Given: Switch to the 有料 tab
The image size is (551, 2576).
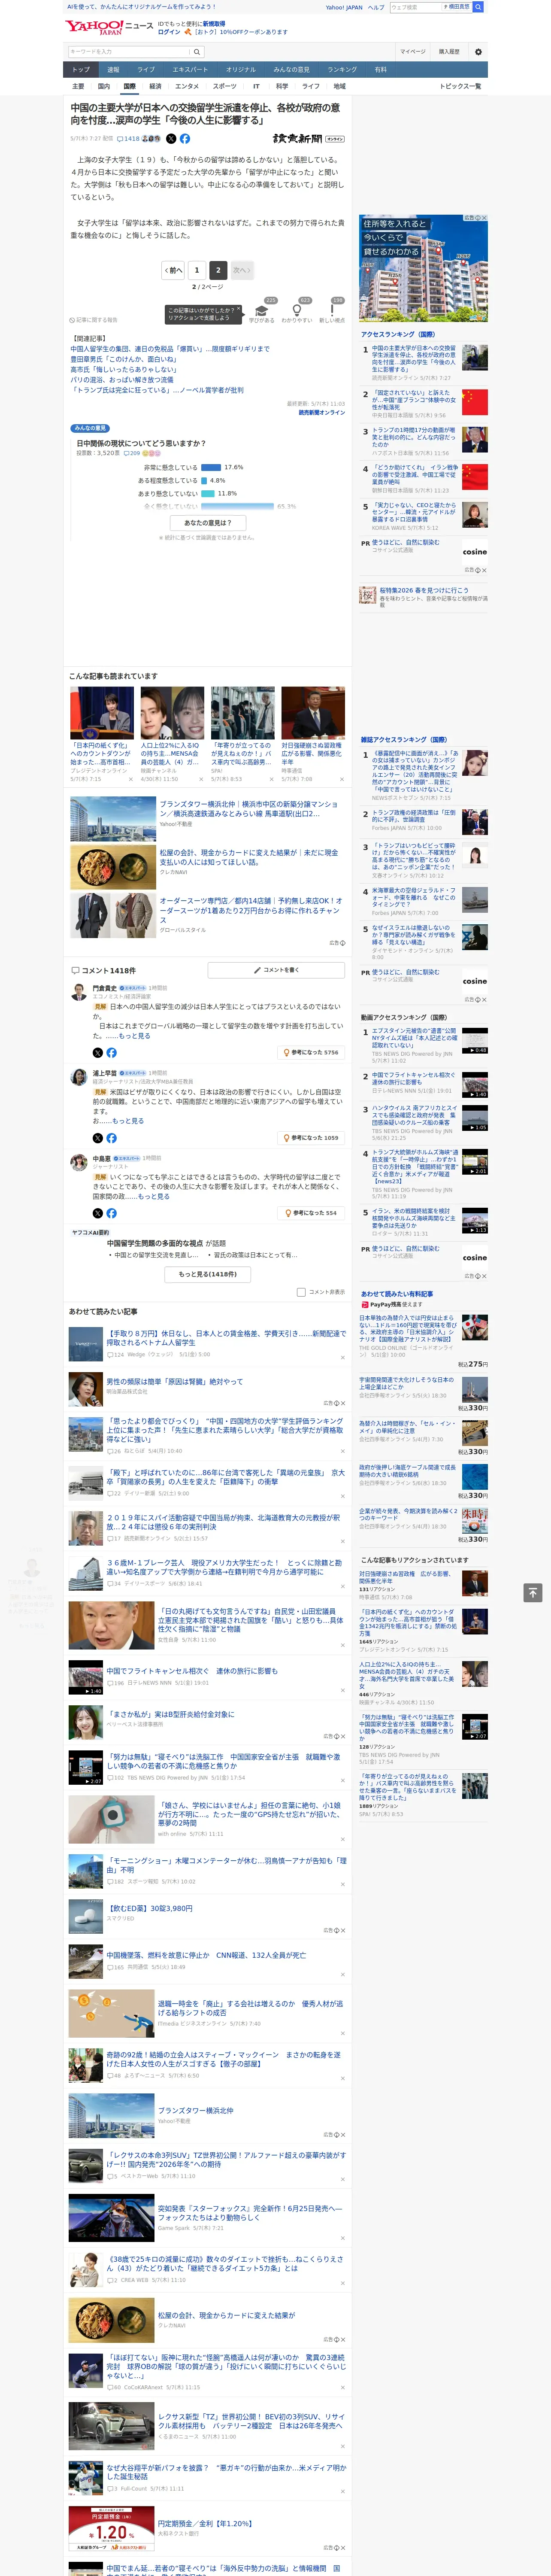Looking at the screenshot, I should pyautogui.click(x=380, y=69).
